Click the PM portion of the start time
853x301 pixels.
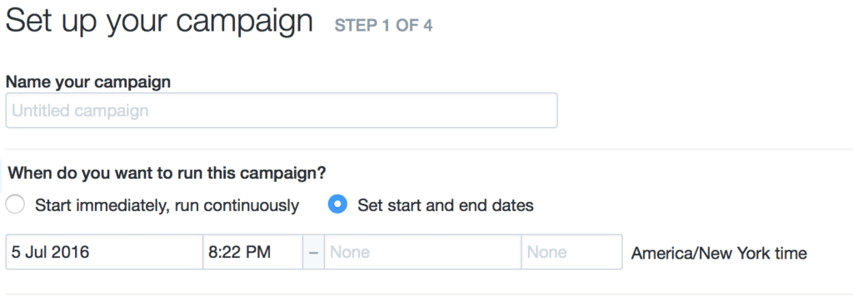[x=258, y=252]
